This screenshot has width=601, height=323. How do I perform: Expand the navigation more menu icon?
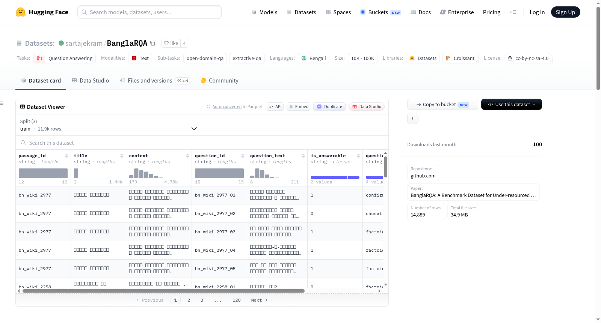pos(513,12)
